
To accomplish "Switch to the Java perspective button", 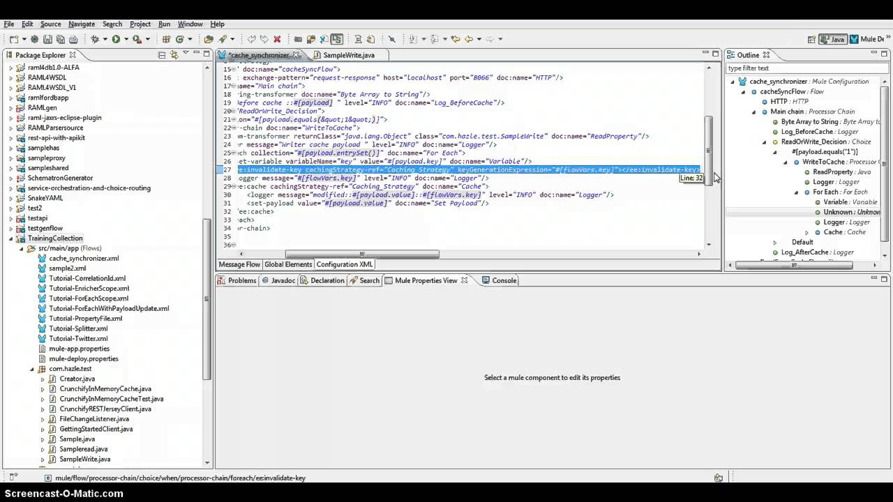I will point(832,39).
